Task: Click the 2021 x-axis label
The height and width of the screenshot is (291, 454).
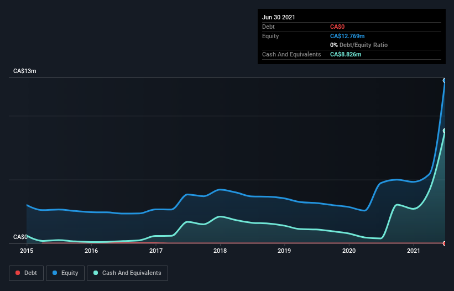Action: tap(414, 251)
